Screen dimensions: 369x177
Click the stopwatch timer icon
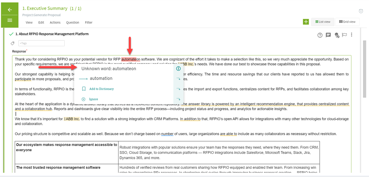tap(361, 11)
